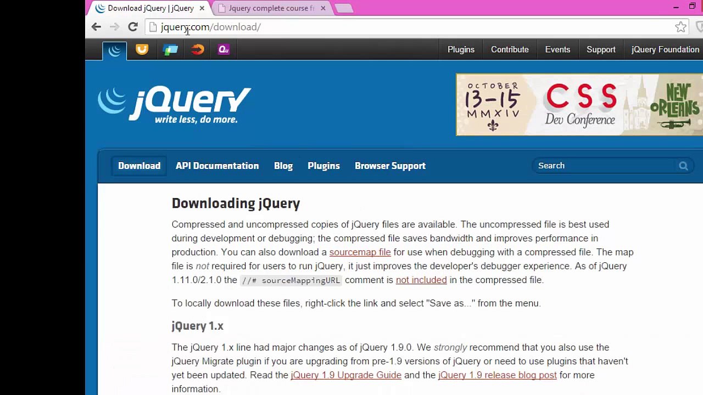This screenshot has height=395, width=703.
Task: Open Plugins in the blue navigation bar
Action: [323, 166]
